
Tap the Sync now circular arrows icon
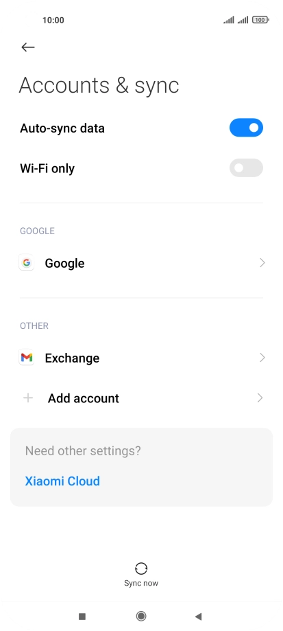[x=141, y=569]
